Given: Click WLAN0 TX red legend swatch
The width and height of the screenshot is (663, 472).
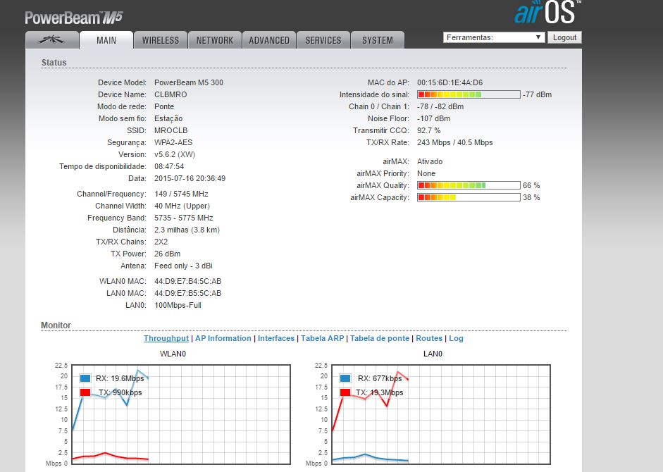Looking at the screenshot, I should coord(85,392).
